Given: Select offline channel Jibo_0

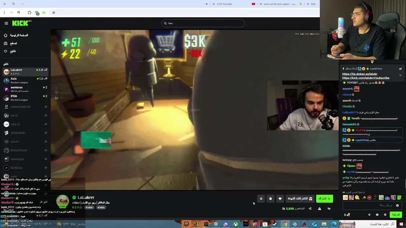Looking at the screenshot, I should click(x=25, y=124).
